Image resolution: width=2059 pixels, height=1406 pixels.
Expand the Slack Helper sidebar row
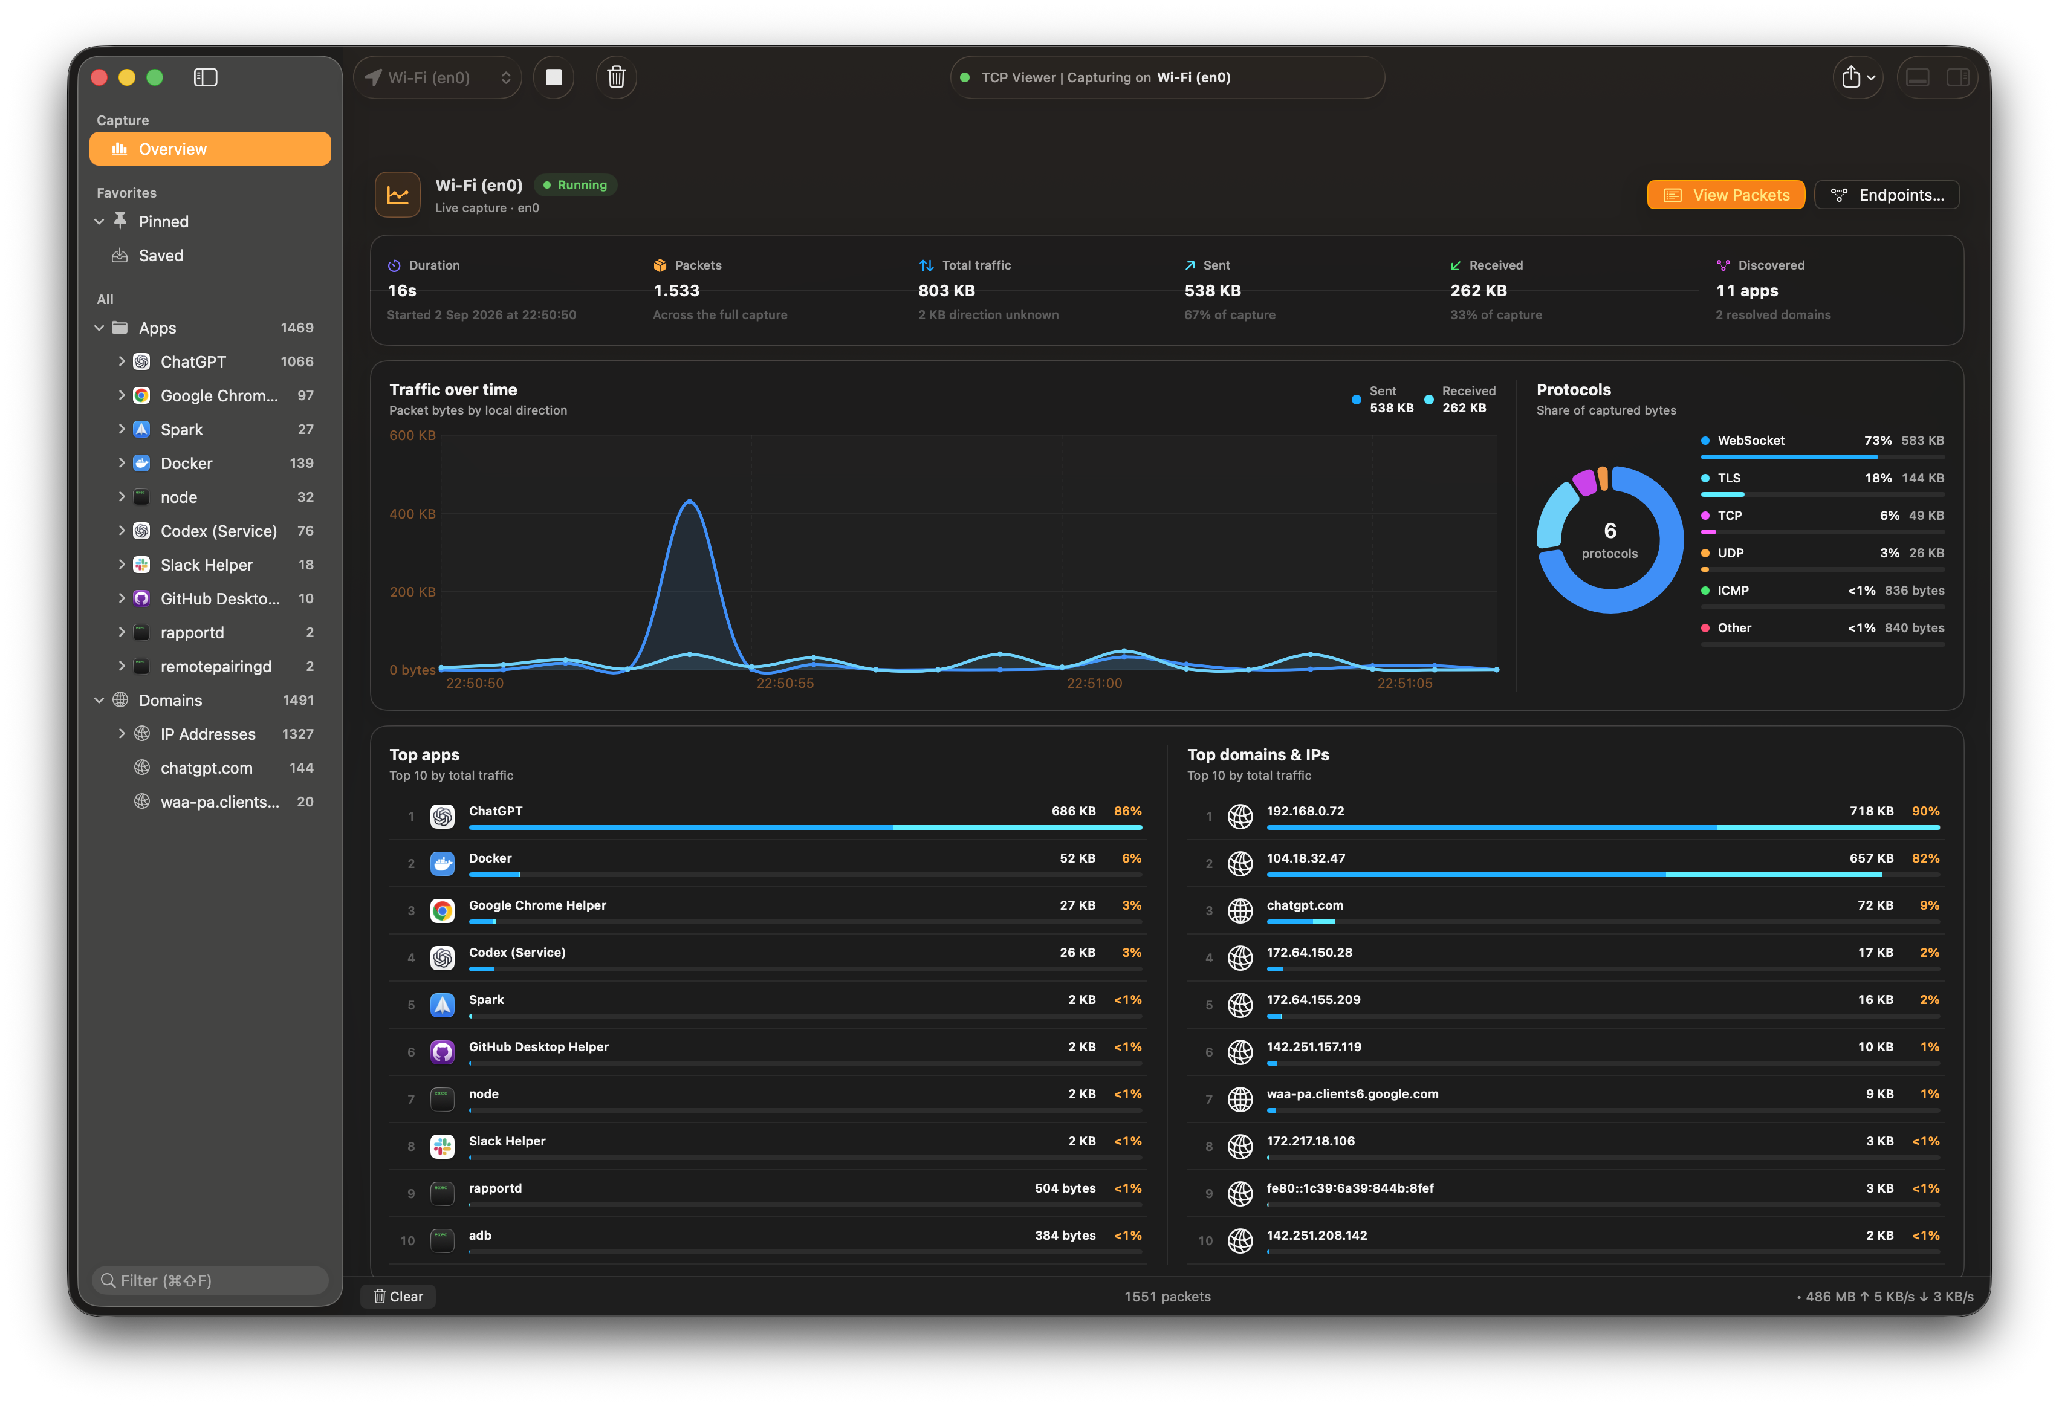122,565
